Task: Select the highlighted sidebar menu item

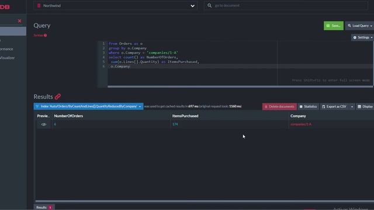Action: point(13,31)
